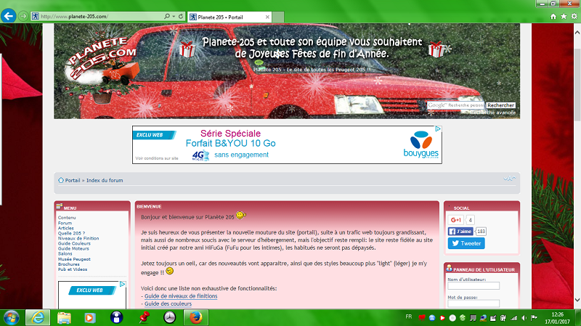
Task: Open the Favorites star icon
Action: pyautogui.click(x=564, y=16)
